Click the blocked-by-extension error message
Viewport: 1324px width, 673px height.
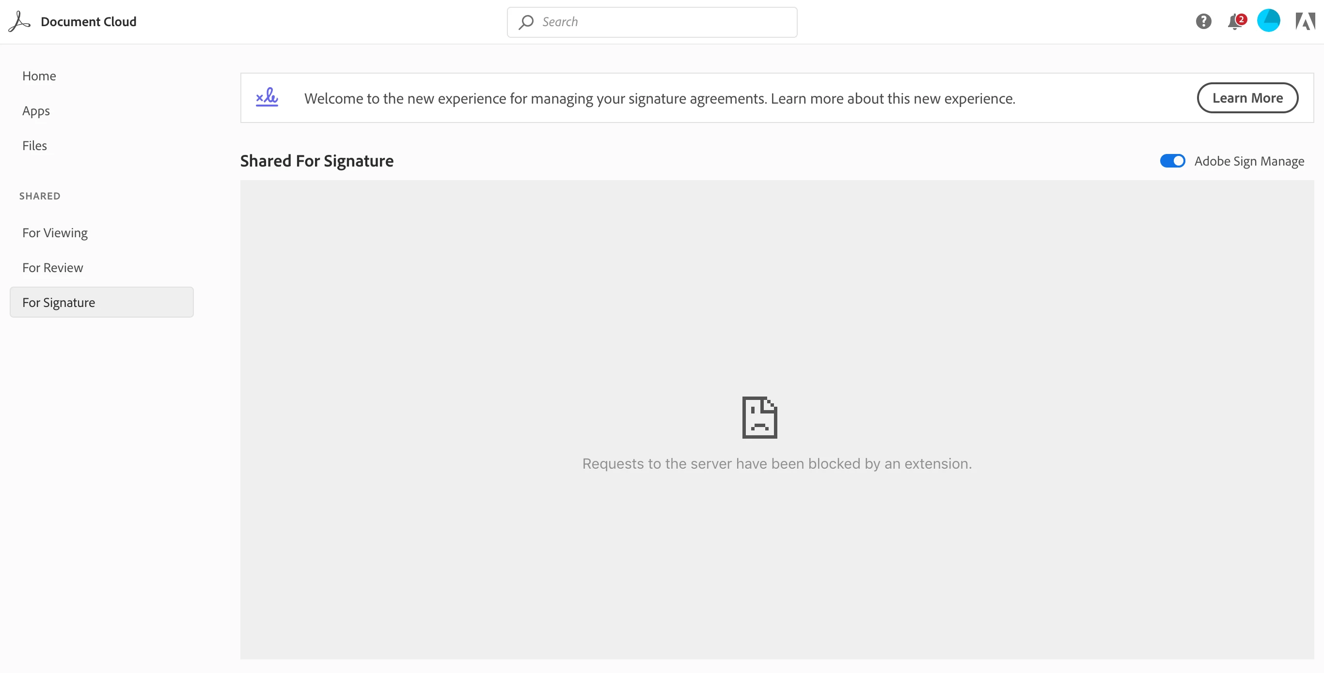777,463
